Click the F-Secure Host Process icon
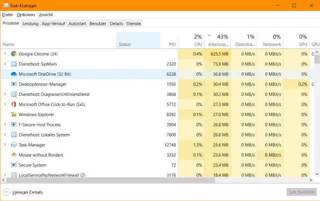 pos(13,124)
